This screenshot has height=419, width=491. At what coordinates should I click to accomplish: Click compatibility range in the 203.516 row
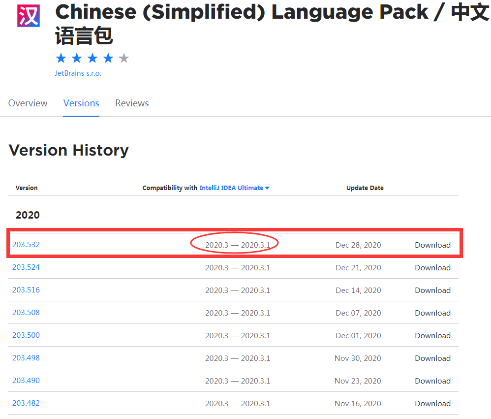(238, 290)
